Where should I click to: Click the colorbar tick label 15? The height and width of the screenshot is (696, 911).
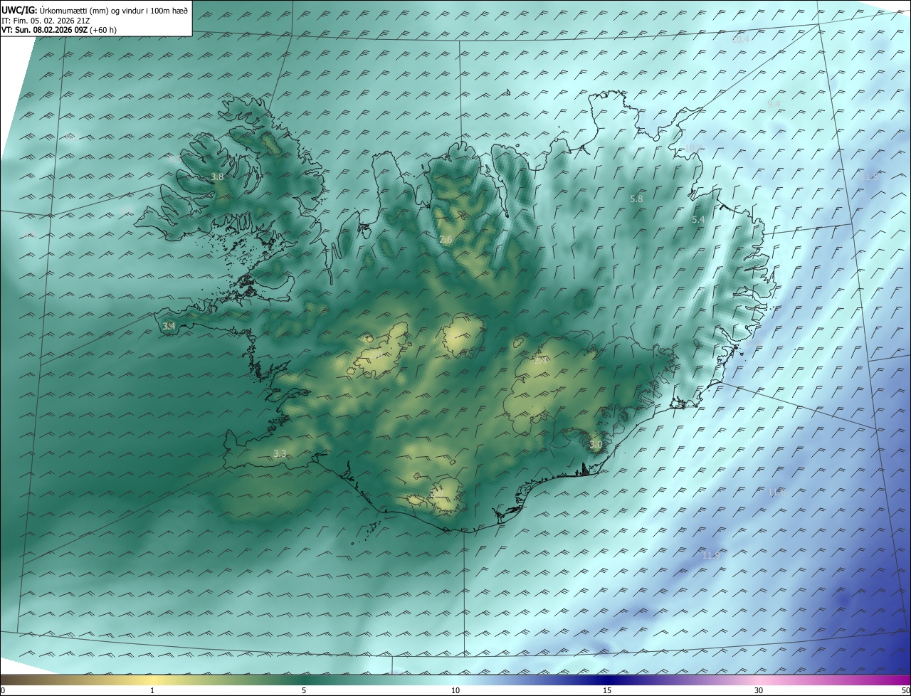click(x=607, y=690)
